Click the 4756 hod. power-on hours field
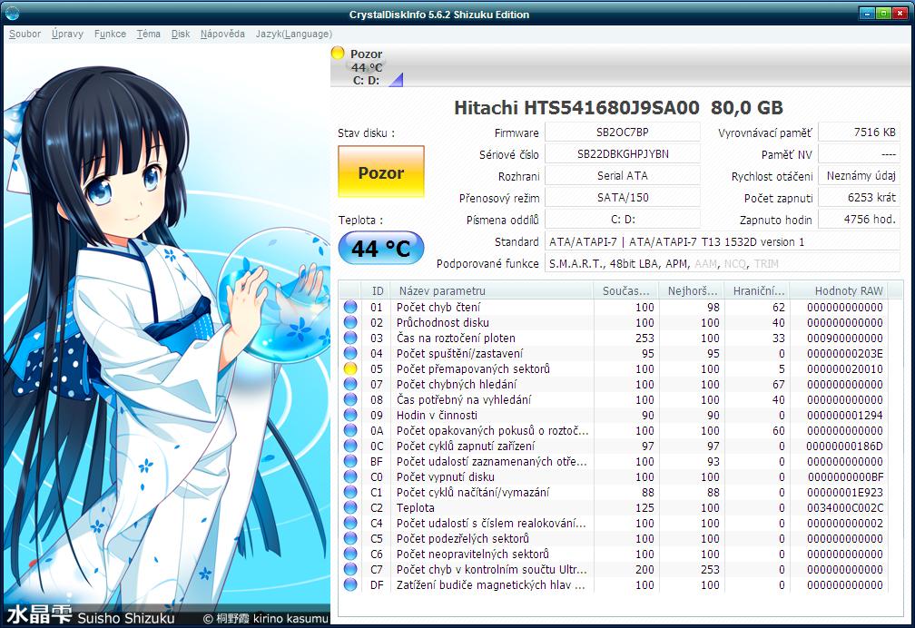Viewport: 915px width, 628px height. (859, 220)
